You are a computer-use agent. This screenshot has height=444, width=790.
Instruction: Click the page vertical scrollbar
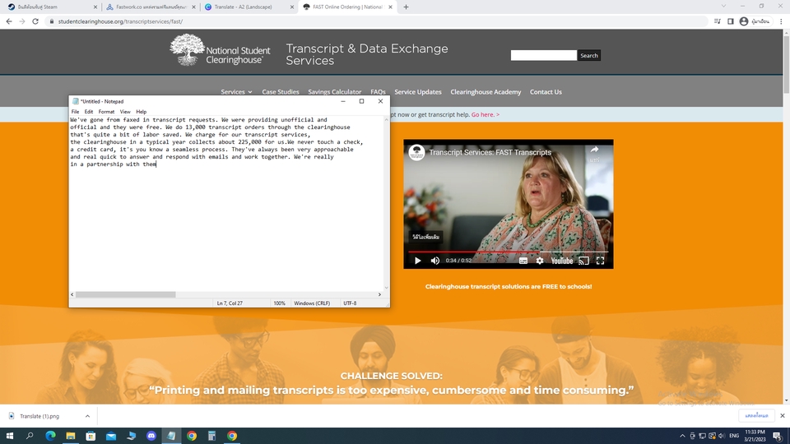[x=786, y=64]
